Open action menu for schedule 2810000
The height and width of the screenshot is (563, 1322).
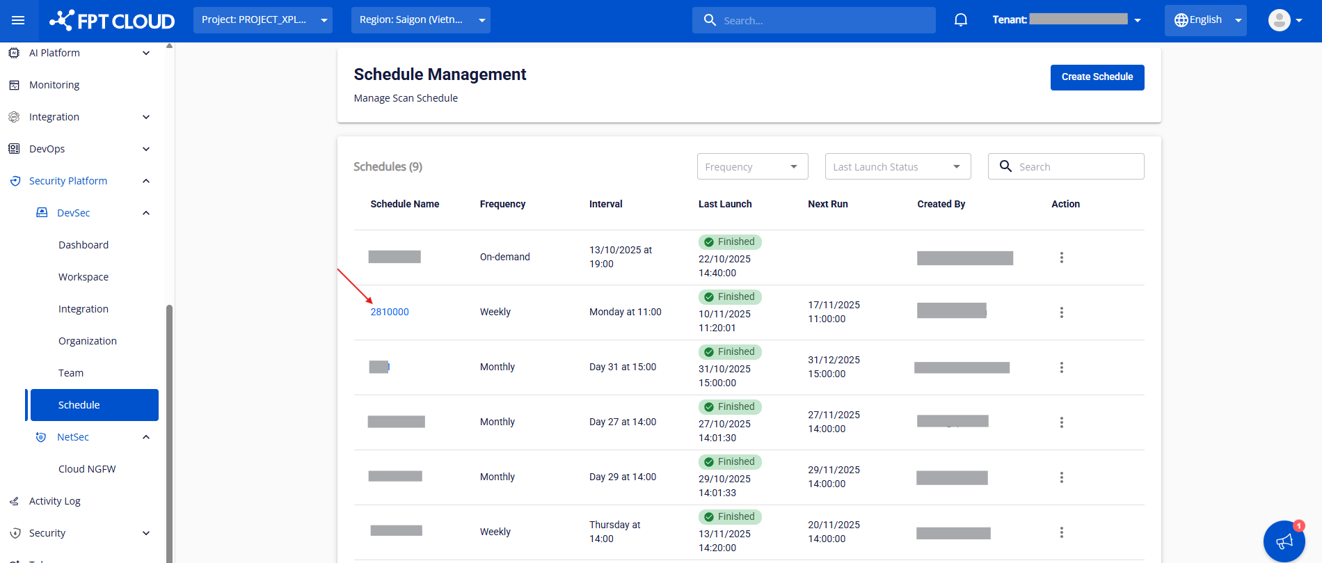click(1061, 312)
